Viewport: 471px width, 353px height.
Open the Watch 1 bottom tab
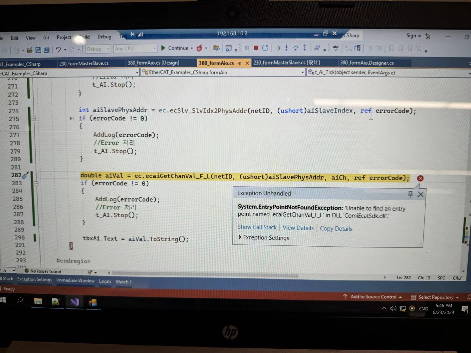pyautogui.click(x=124, y=282)
